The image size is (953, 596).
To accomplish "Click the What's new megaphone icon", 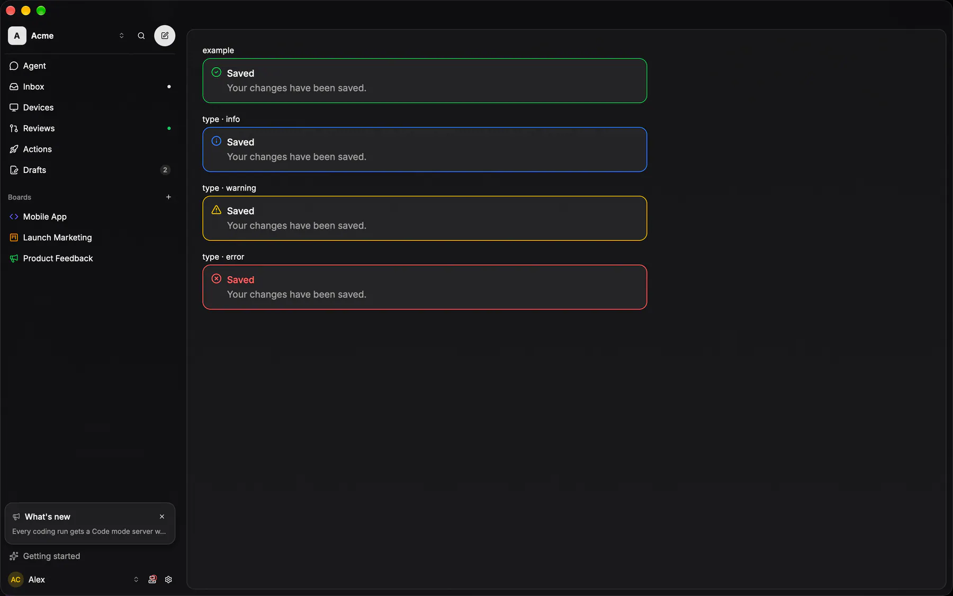I will pos(16,517).
